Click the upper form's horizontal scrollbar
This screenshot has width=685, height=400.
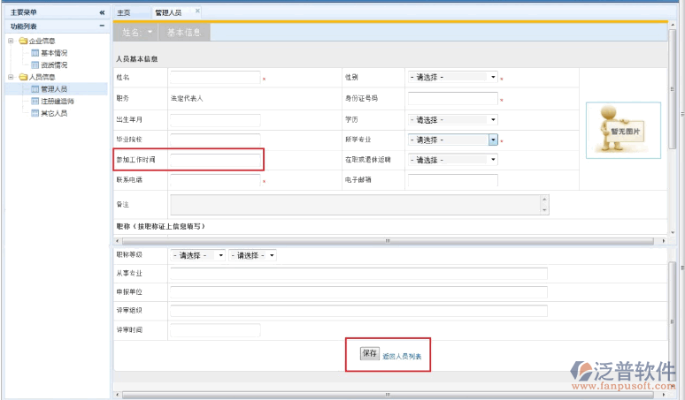tap(387, 241)
